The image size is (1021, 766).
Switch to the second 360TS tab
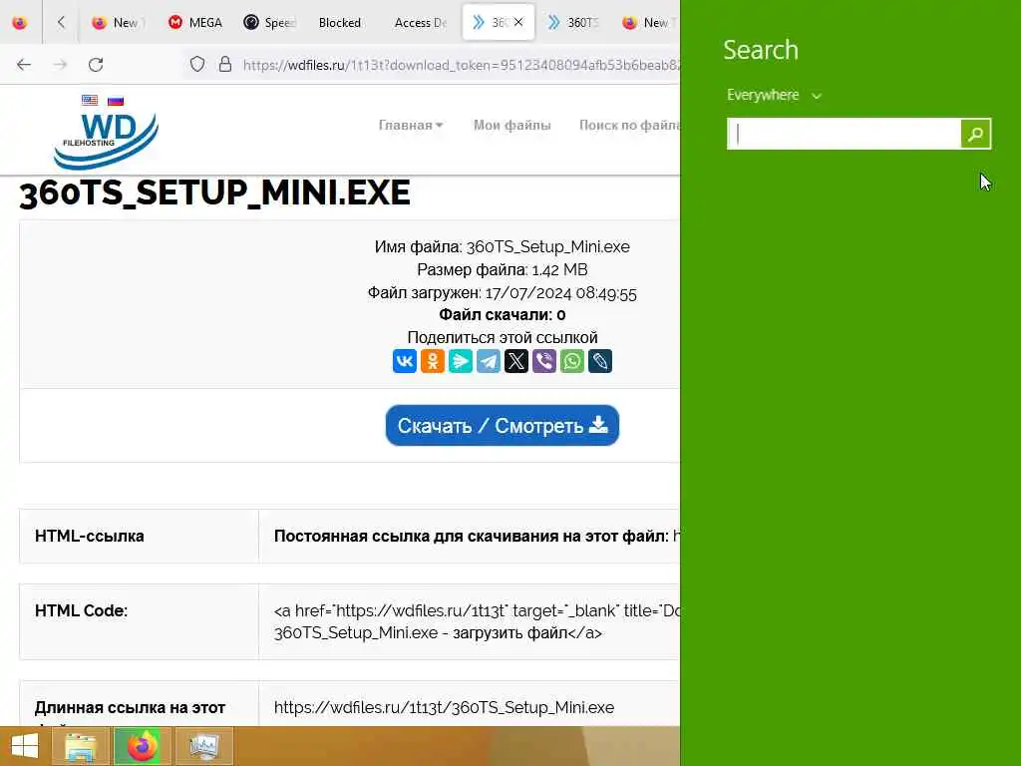click(573, 22)
